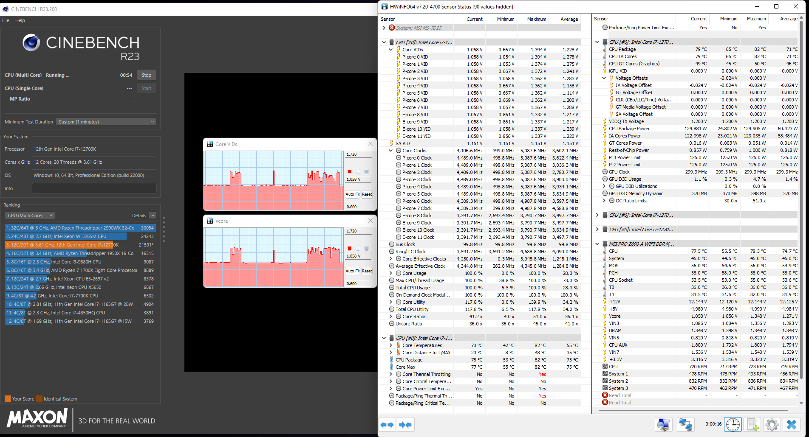This screenshot has width=809, height=437.
Task: Open HWiNFO summary monitor magnifier icon
Action: tap(664, 424)
